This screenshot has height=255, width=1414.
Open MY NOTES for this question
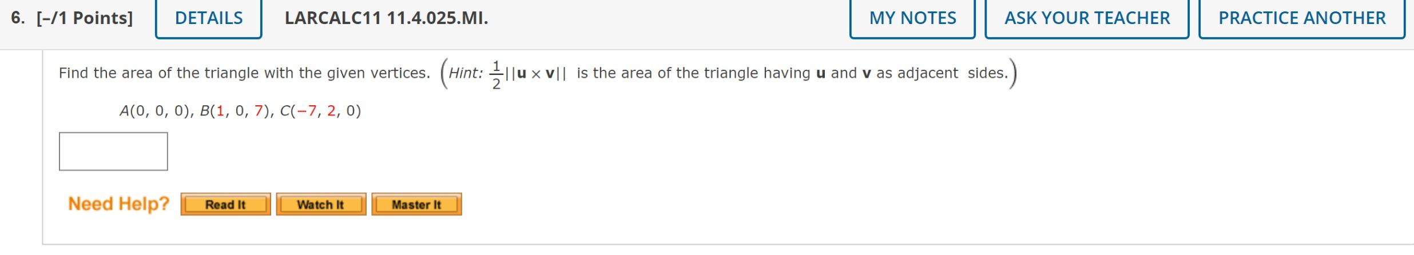(912, 18)
